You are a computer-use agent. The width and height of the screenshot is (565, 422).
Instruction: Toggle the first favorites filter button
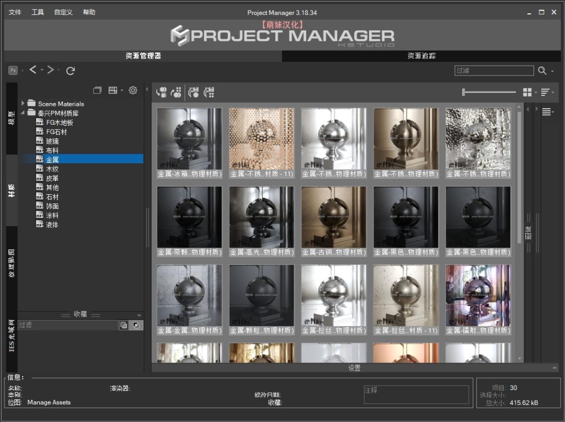point(124,325)
